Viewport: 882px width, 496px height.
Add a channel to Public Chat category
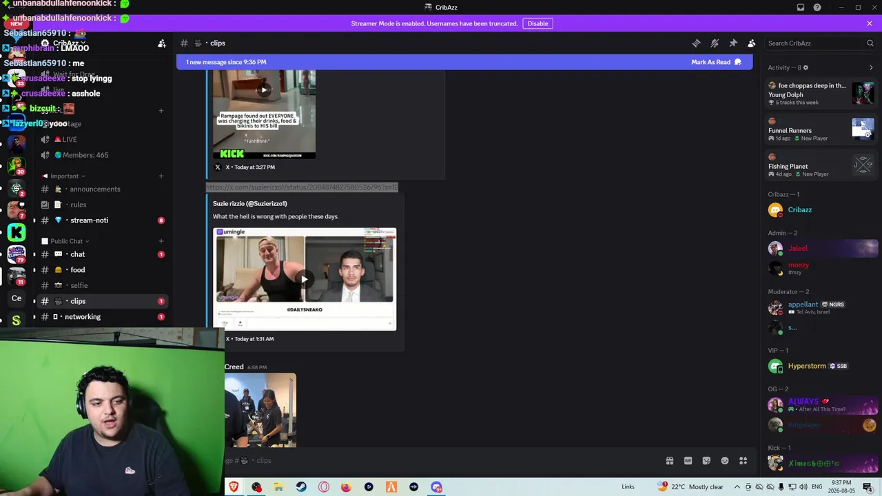[x=161, y=241]
